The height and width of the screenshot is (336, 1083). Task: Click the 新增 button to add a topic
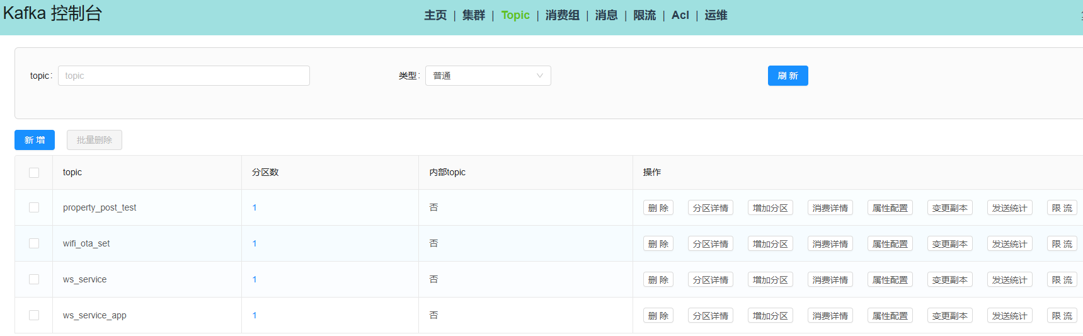tap(35, 140)
